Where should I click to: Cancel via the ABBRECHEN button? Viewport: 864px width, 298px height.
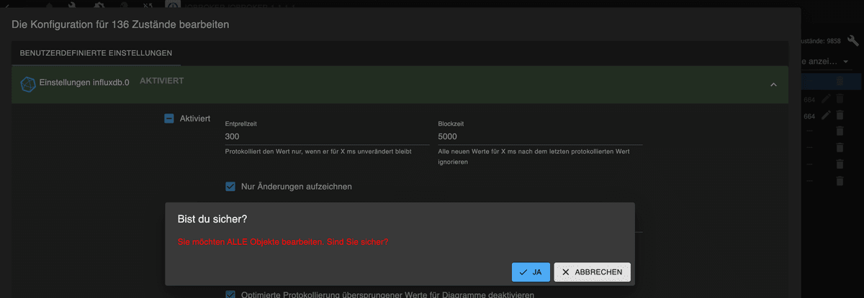tap(593, 272)
